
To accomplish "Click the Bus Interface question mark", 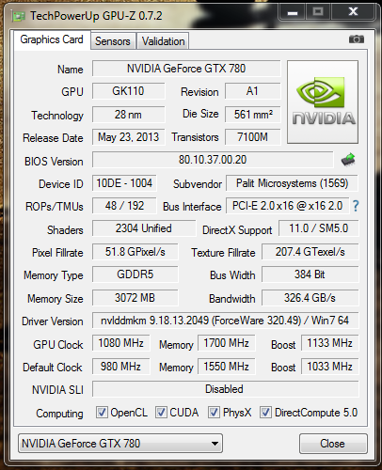I will pyautogui.click(x=356, y=206).
